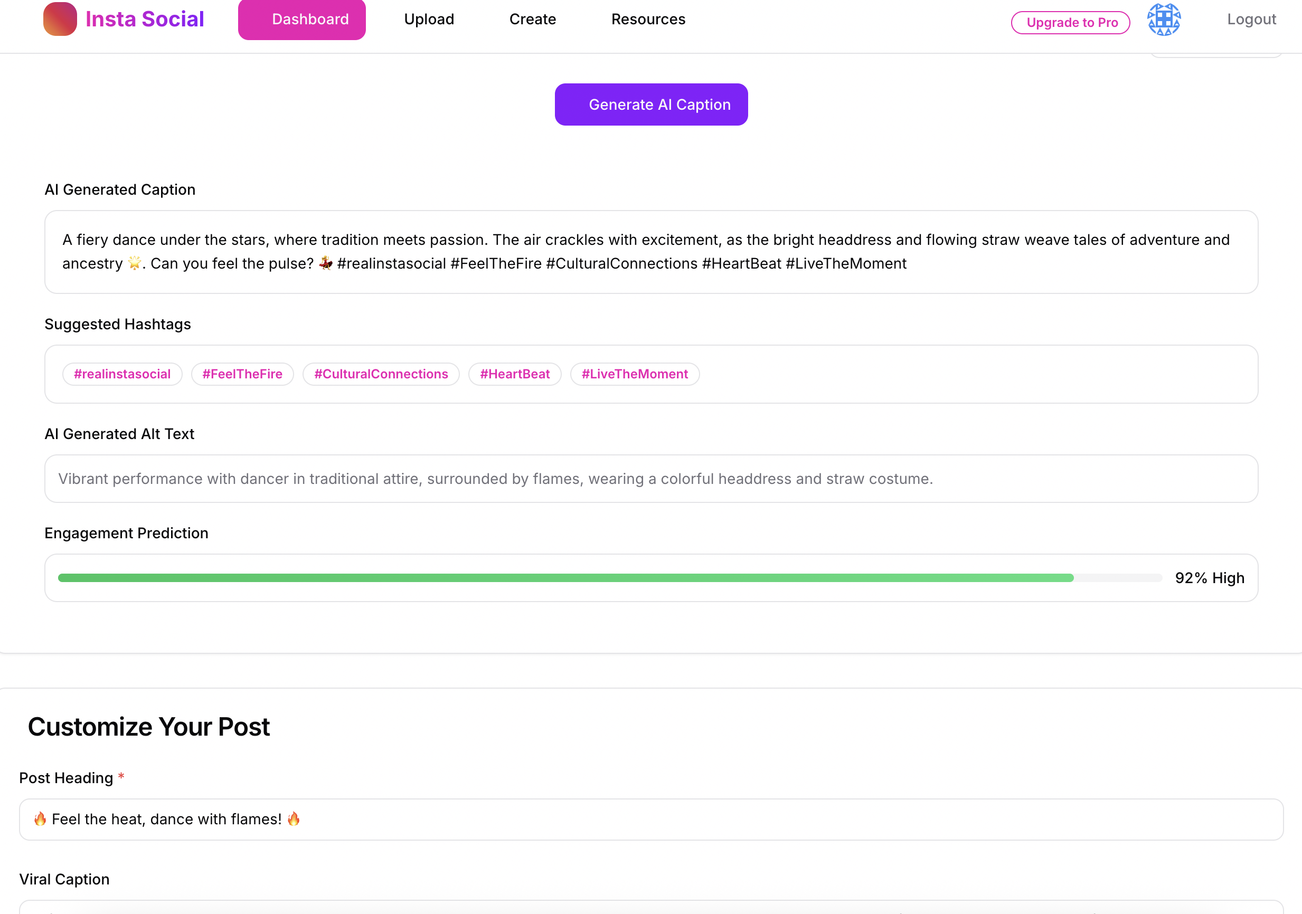Open the Dashboard tab
1302x914 pixels.
(x=301, y=20)
